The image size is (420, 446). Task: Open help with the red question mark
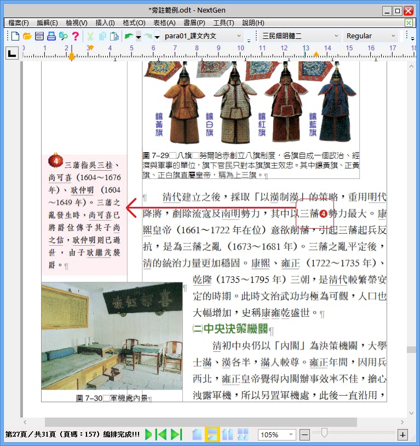tap(76, 36)
